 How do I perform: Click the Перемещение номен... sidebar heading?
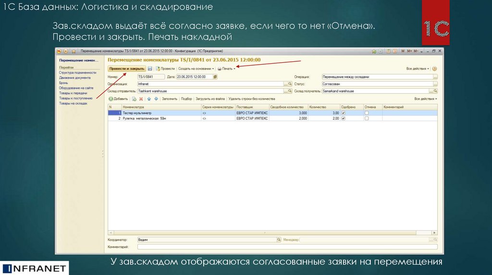[x=78, y=60]
